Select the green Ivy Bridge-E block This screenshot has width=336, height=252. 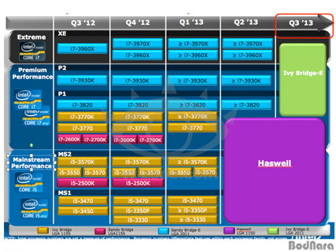click(302, 80)
